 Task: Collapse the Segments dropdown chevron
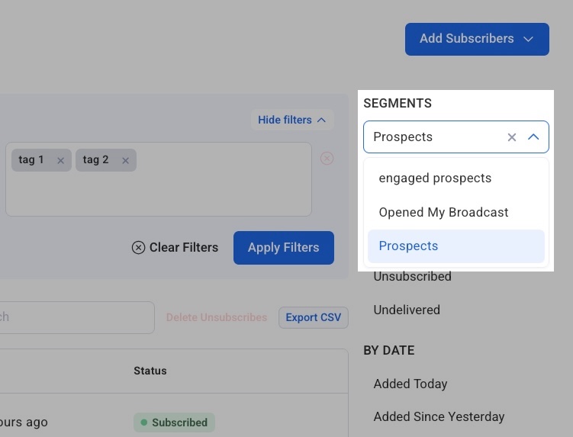pos(533,137)
